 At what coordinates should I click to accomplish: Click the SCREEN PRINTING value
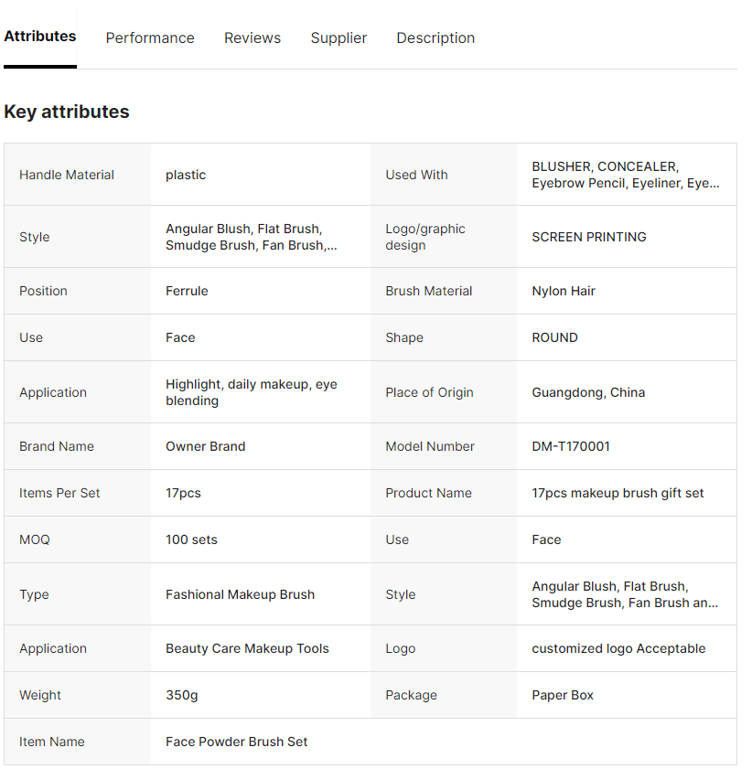tap(589, 237)
